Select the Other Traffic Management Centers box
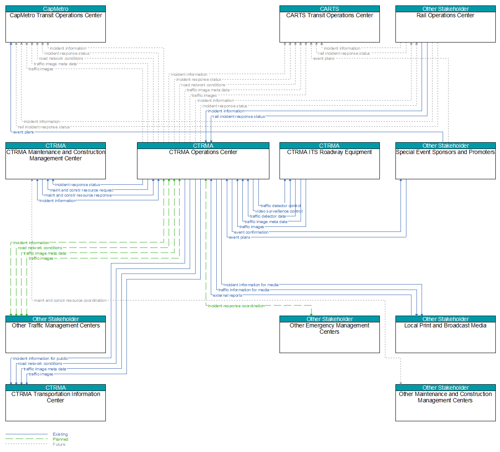Image resolution: width=500 pixels, height=452 pixels. click(56, 334)
